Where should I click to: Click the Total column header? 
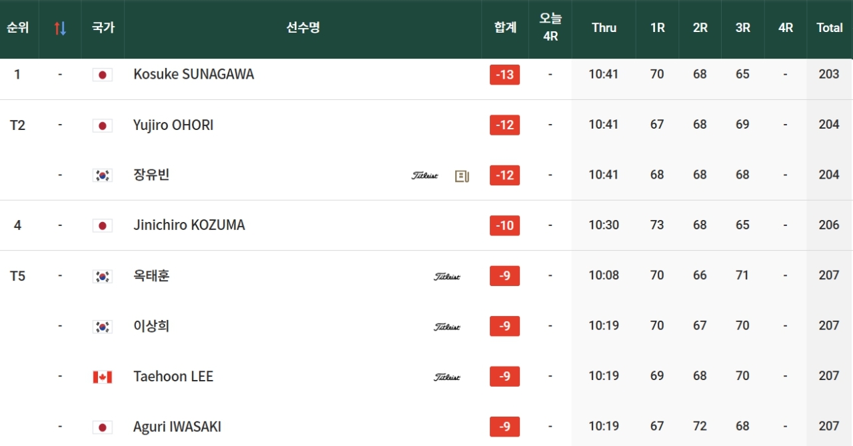(830, 28)
